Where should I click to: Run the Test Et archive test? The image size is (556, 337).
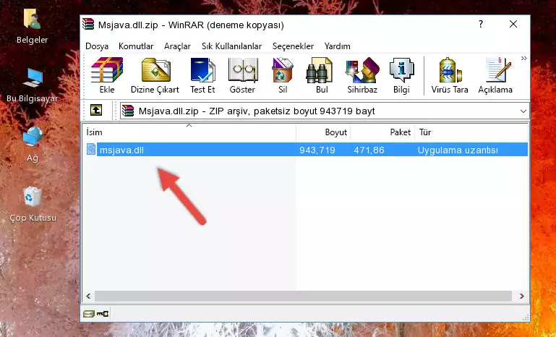[202, 75]
